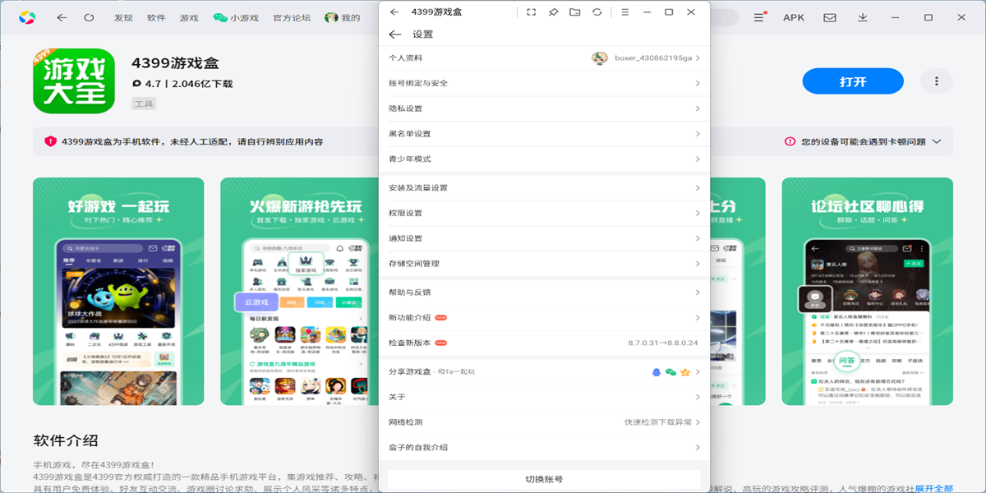986x493 pixels.
Task: Open 个人资料 profile row
Action: [x=543, y=58]
